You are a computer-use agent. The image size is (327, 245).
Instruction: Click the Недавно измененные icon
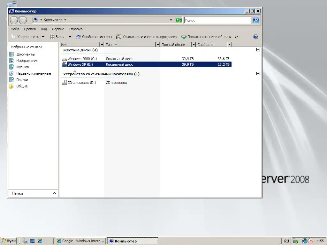pos(11,73)
